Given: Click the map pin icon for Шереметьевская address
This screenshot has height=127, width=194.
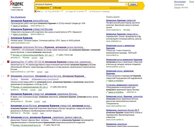Looking at the screenshot, I should 12,87.
